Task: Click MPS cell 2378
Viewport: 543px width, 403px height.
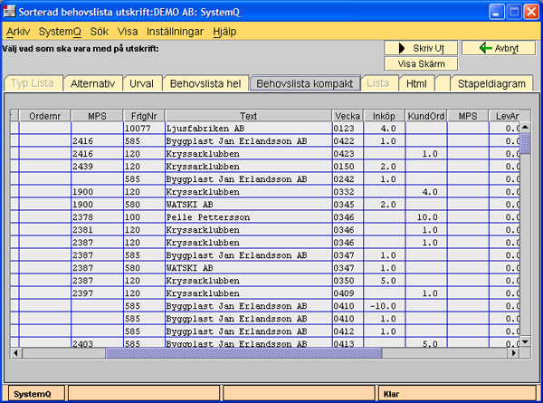Action: pos(97,217)
